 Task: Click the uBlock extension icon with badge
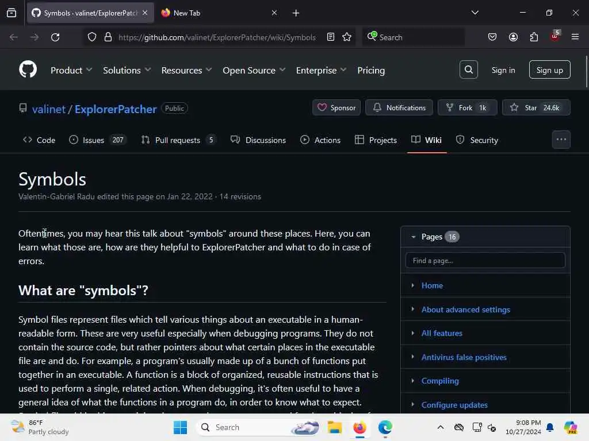[x=555, y=36]
